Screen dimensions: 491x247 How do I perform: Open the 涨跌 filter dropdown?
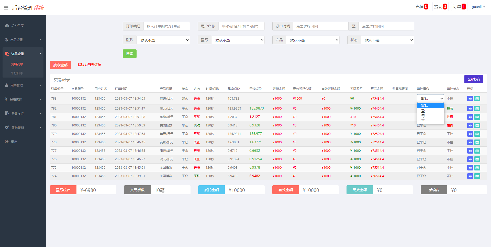[163, 40]
